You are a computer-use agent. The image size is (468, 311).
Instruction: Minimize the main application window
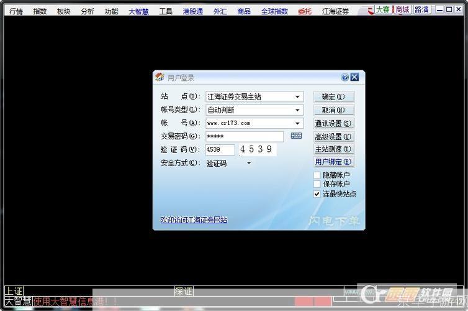point(439,10)
